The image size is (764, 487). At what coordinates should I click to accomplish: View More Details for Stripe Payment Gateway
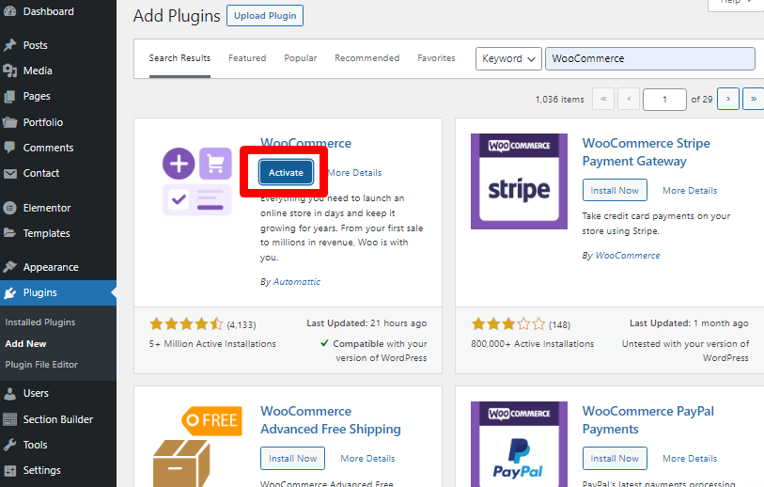coord(690,190)
